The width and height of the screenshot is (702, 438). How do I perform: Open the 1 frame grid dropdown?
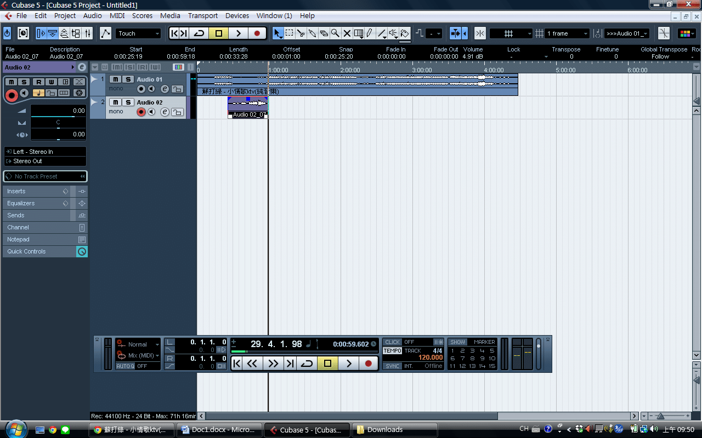click(x=567, y=33)
